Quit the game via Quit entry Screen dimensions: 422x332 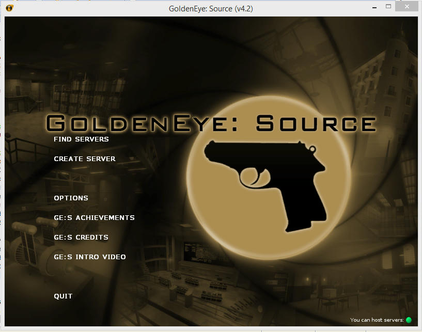[x=63, y=296]
